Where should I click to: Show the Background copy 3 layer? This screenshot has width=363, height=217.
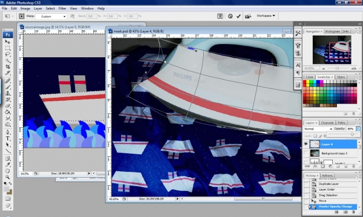click(306, 153)
